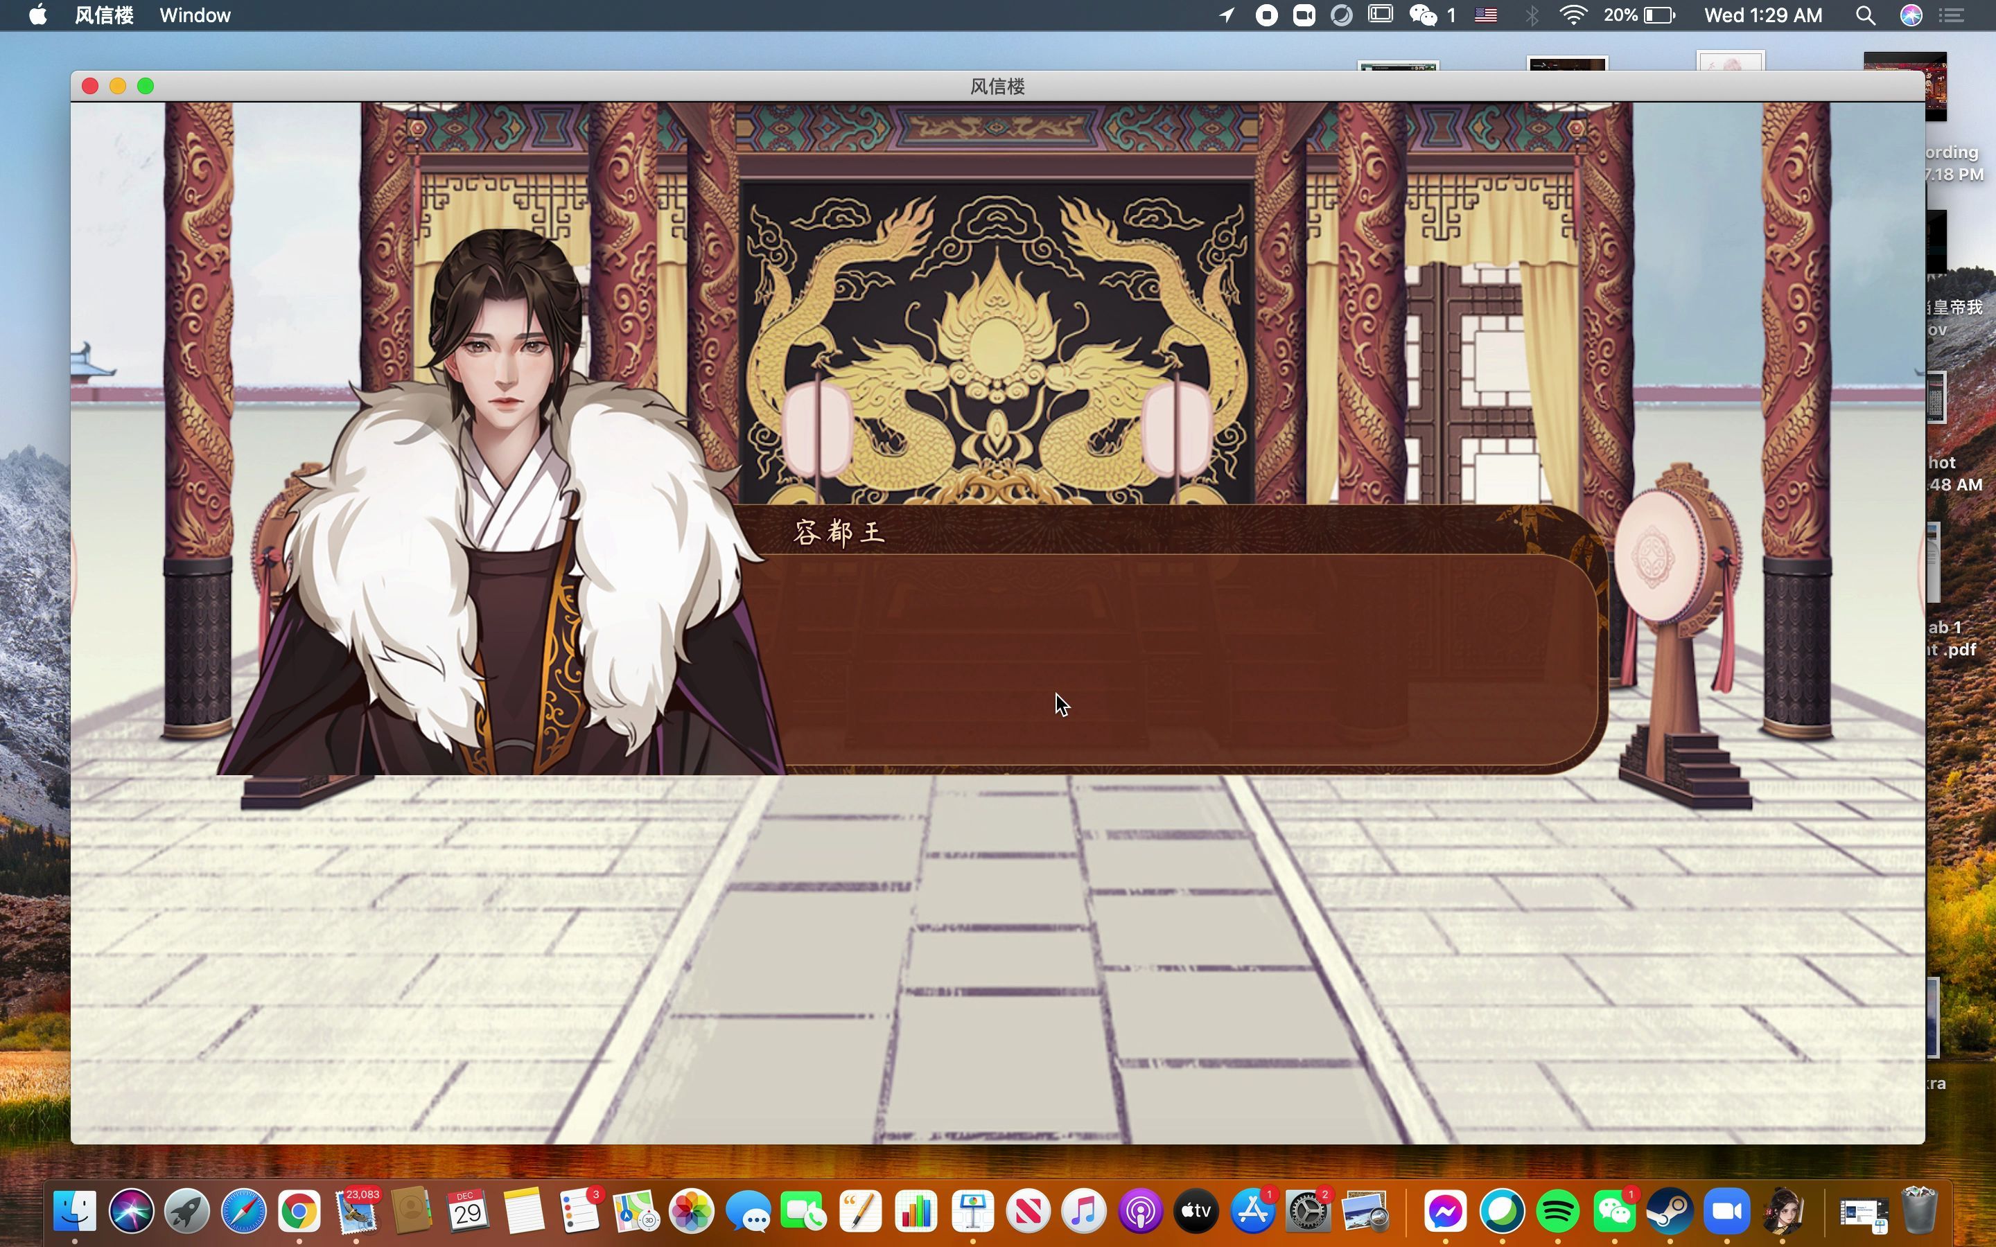This screenshot has width=1996, height=1247.
Task: Open Launchpad rocket in the Dock
Action: 187,1211
